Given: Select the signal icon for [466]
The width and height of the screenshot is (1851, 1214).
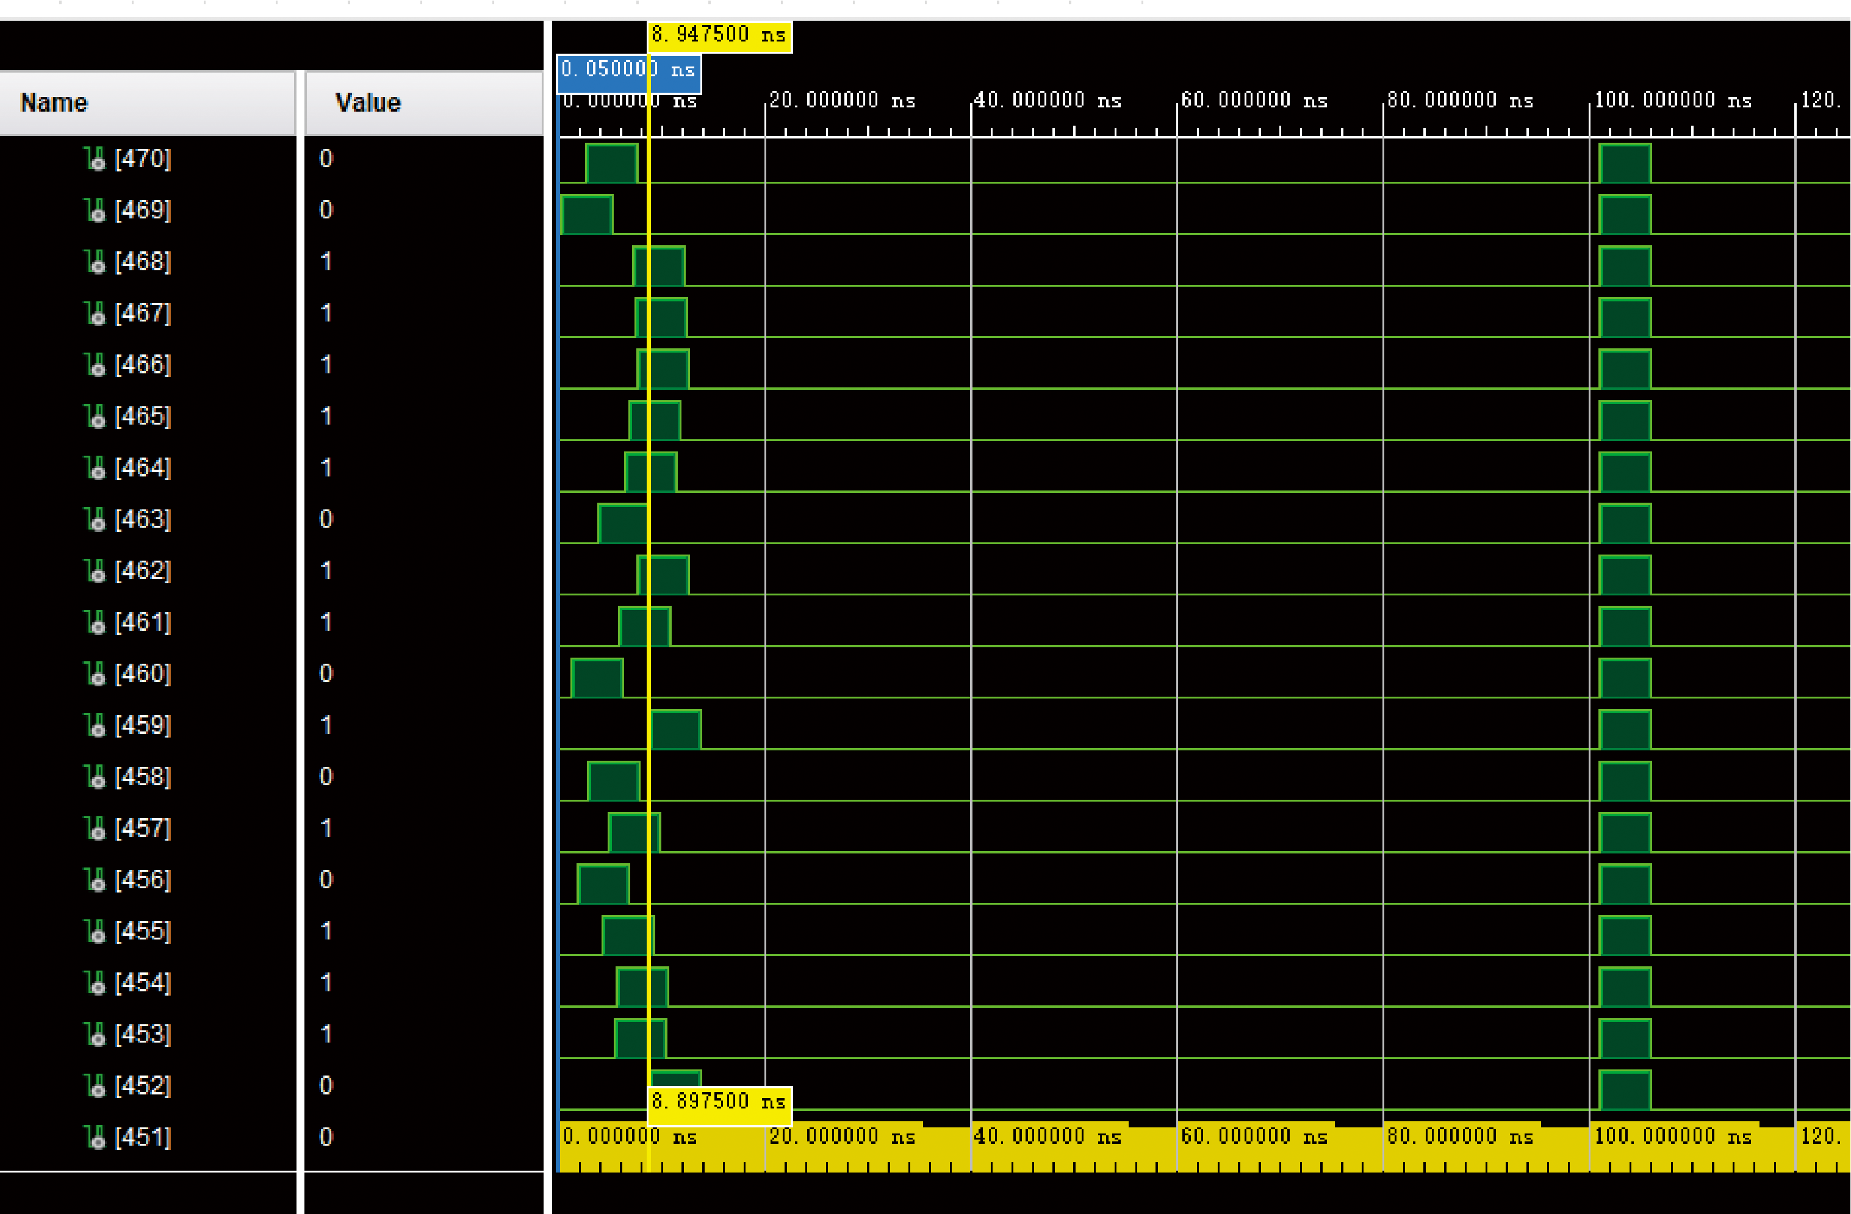Looking at the screenshot, I should [x=95, y=365].
